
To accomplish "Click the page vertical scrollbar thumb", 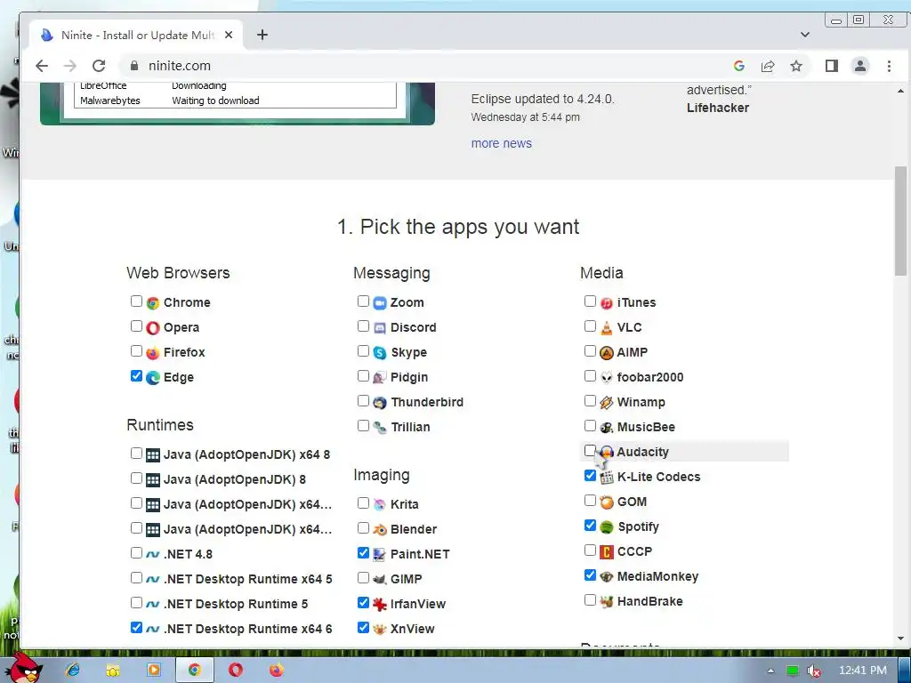I will click(x=900, y=221).
